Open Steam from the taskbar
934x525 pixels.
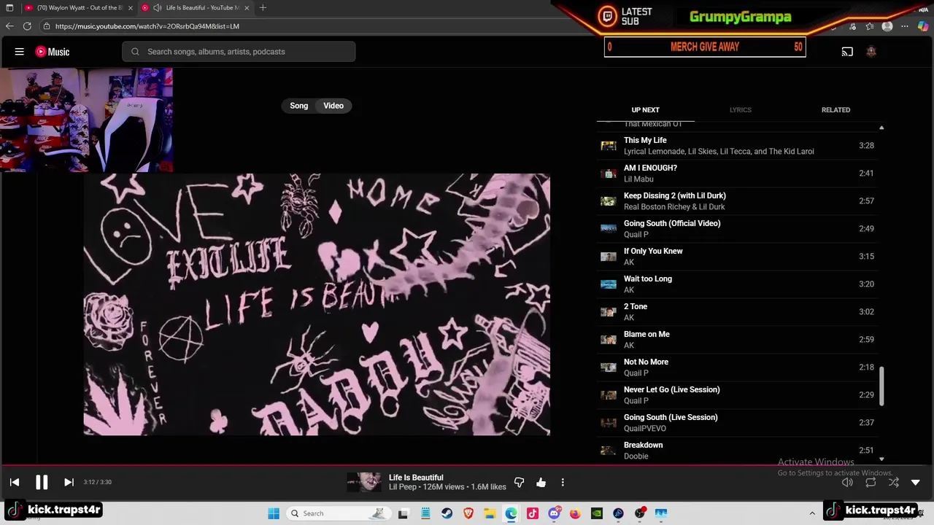tap(447, 513)
